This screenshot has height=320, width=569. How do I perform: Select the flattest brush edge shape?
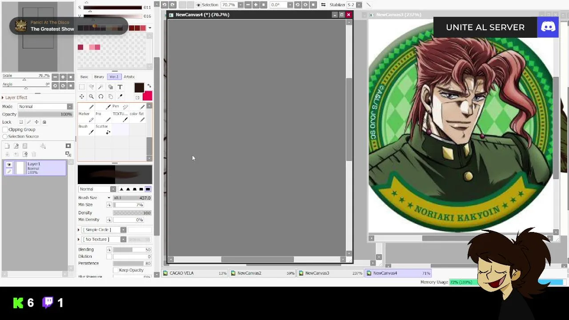coord(148,189)
